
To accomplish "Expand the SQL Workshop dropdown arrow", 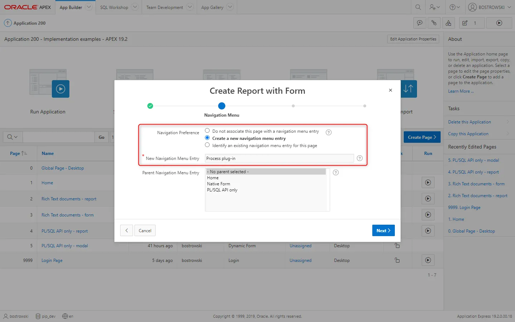I will pyautogui.click(x=135, y=7).
